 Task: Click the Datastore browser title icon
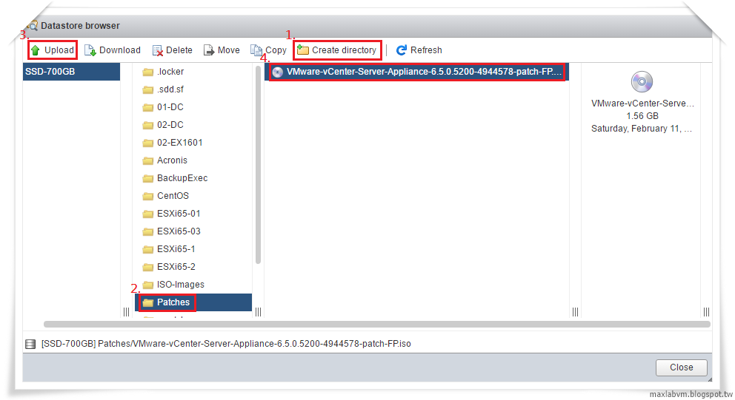pyautogui.click(x=33, y=26)
